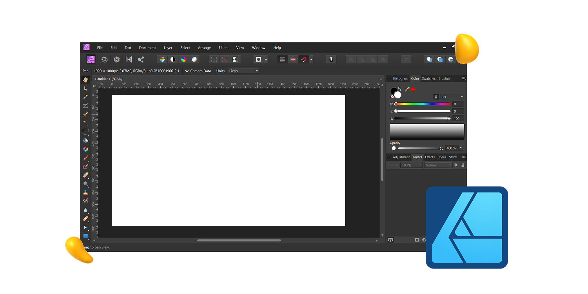588x294 pixels.
Task: Switch to Export Persona
Action: click(x=141, y=60)
